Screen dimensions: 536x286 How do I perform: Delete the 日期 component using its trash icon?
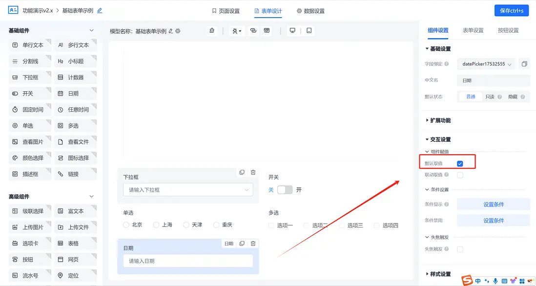(x=253, y=244)
